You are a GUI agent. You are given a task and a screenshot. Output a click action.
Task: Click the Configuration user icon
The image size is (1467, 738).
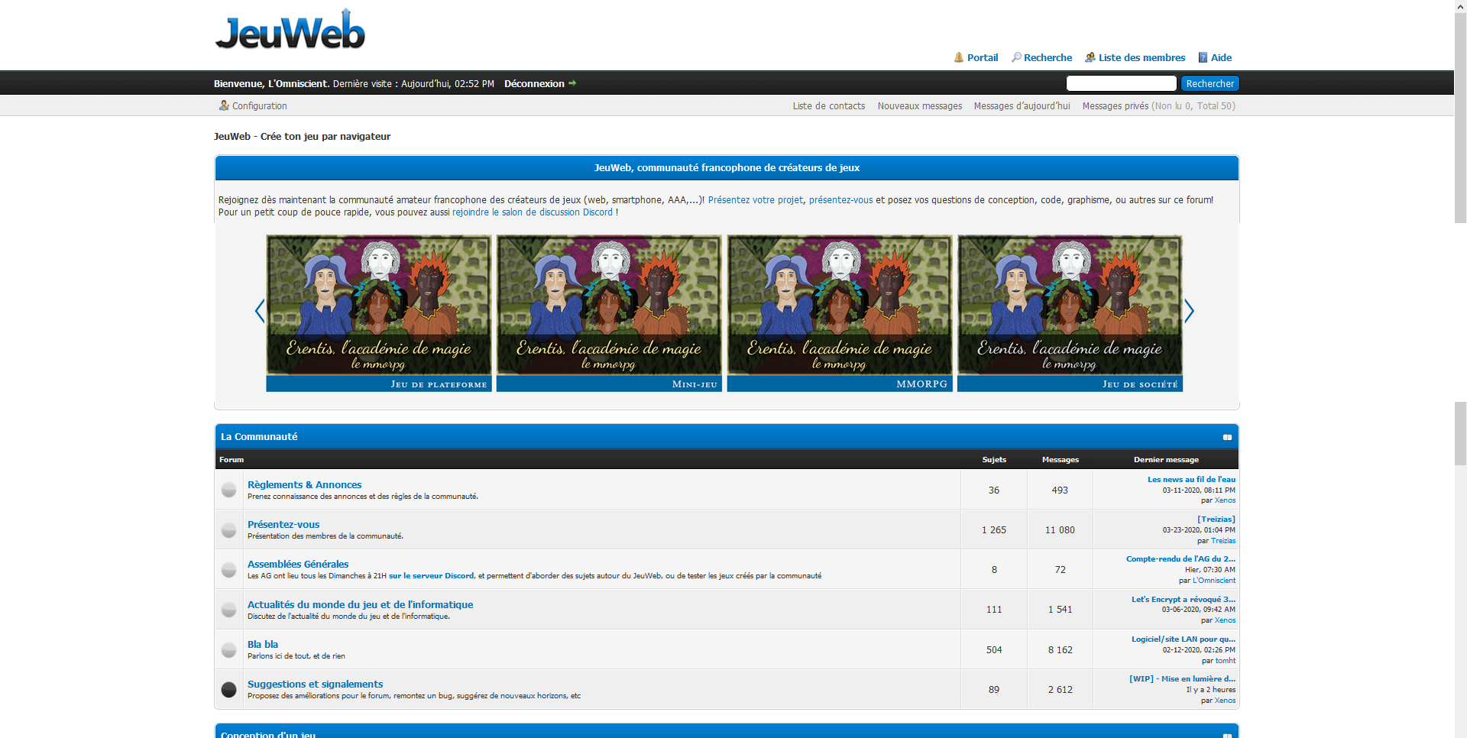(x=224, y=105)
